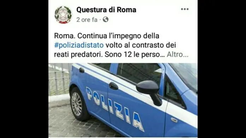
Task: Follow the #poliziadistato hashtag
Action: 79,45
